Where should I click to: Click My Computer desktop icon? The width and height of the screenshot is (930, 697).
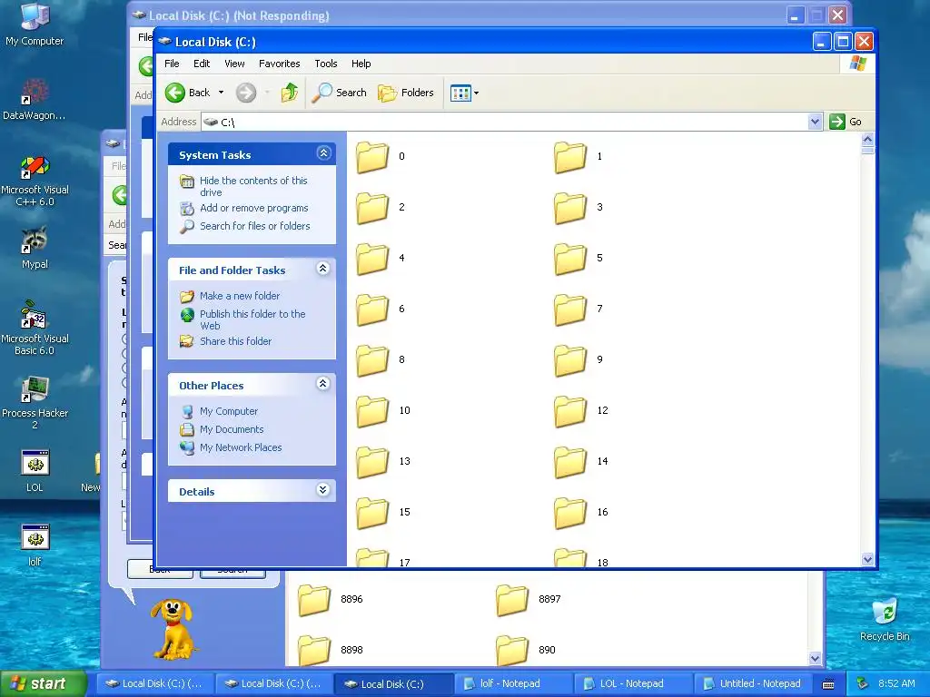[x=35, y=24]
